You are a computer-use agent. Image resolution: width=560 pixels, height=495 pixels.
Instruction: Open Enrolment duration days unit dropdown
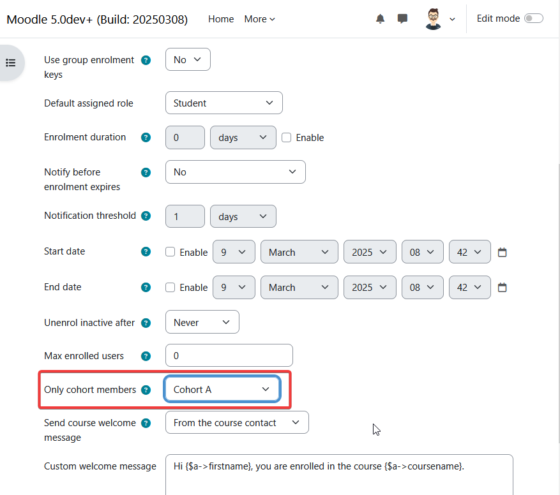point(243,137)
